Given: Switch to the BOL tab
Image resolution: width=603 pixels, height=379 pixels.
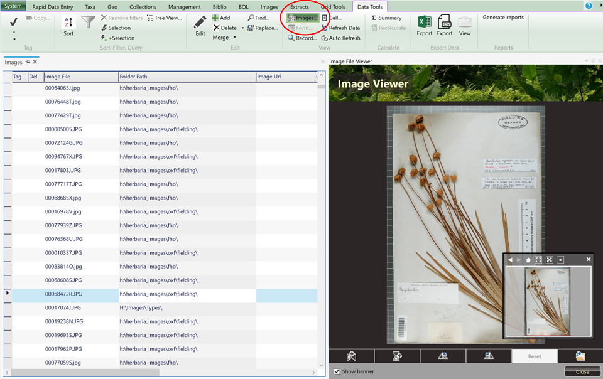Looking at the screenshot, I should pyautogui.click(x=243, y=6).
